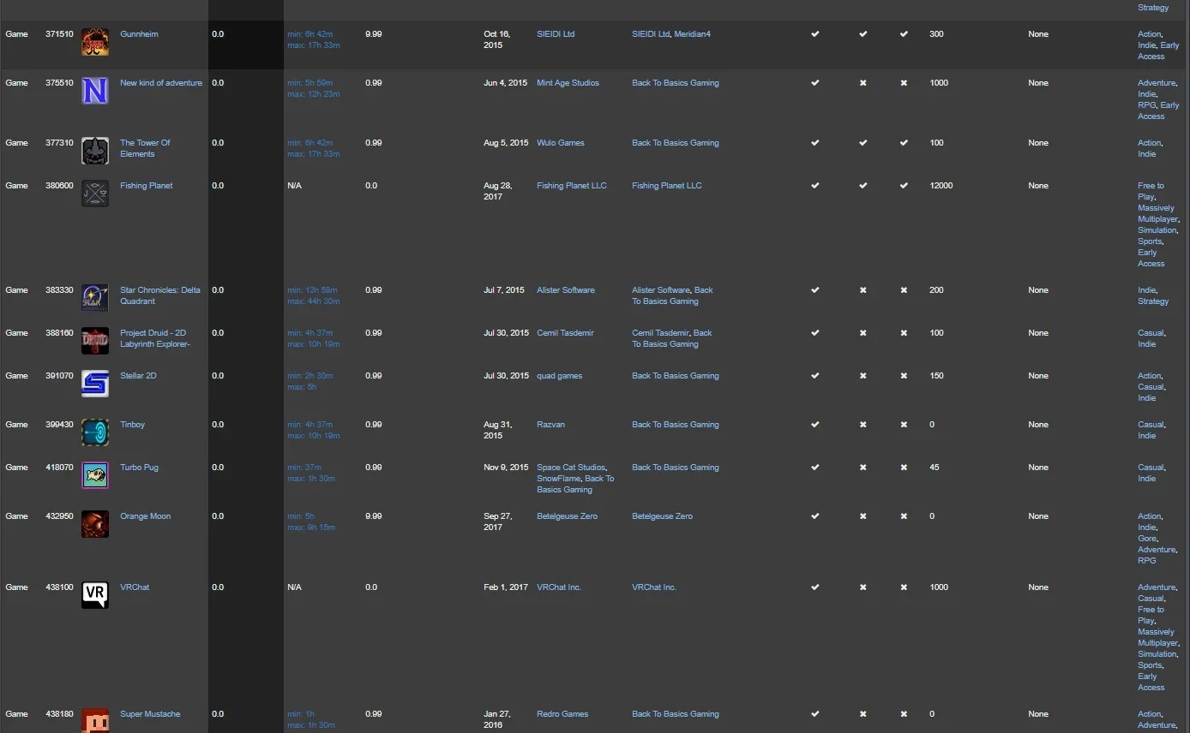Click release date Feb 1, 2017 cell

click(506, 587)
